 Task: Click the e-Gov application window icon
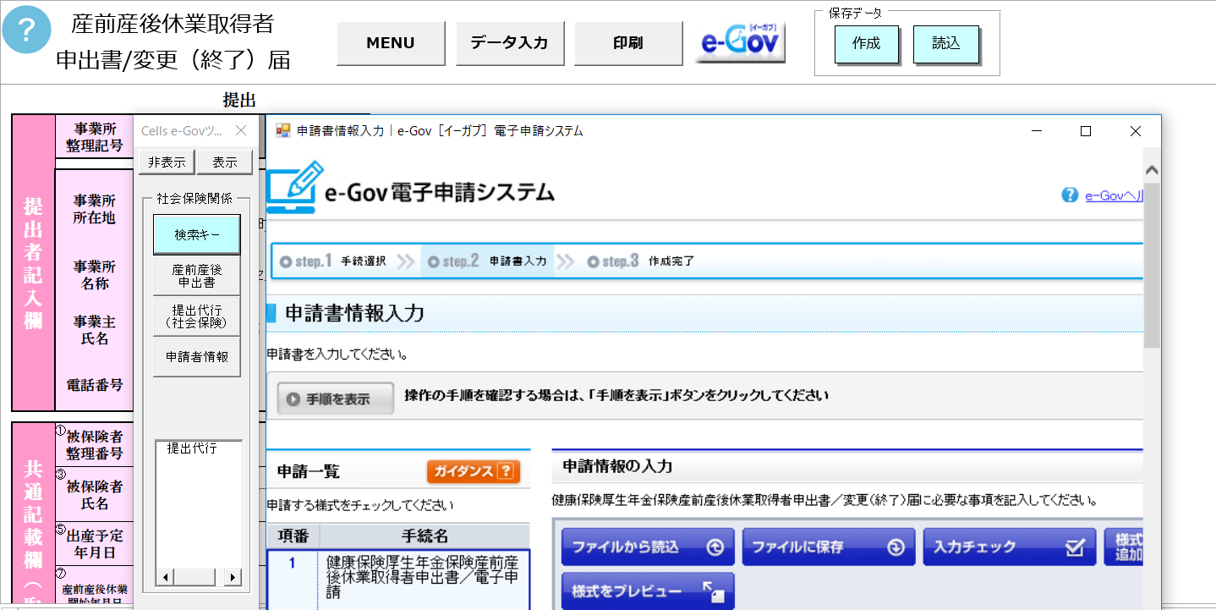[283, 131]
